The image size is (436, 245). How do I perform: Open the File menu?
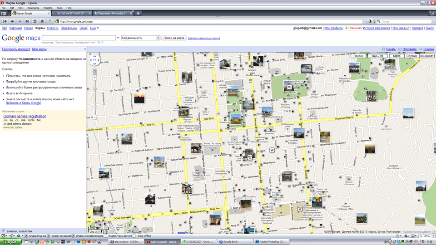coord(4,8)
